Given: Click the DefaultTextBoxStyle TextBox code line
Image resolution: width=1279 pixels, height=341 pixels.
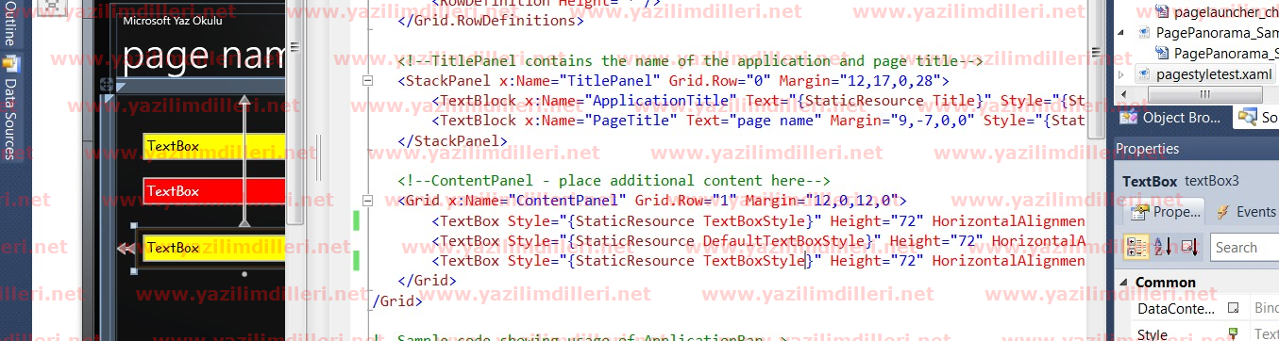Looking at the screenshot, I should pos(758,241).
